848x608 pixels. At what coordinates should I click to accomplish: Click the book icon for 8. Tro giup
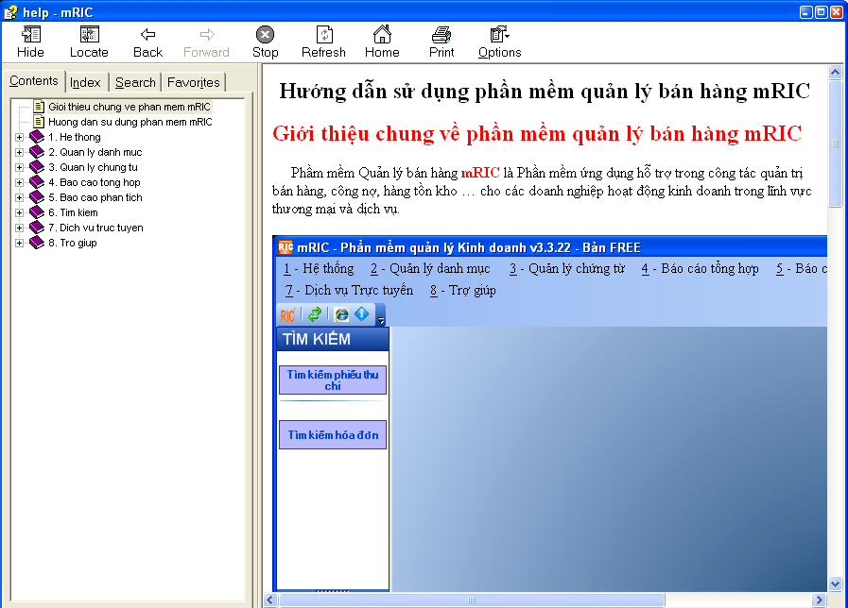(37, 243)
